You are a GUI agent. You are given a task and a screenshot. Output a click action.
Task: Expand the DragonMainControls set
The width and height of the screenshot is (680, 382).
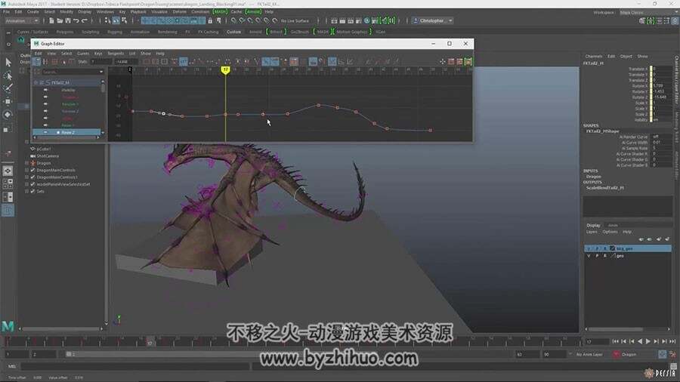click(27, 170)
